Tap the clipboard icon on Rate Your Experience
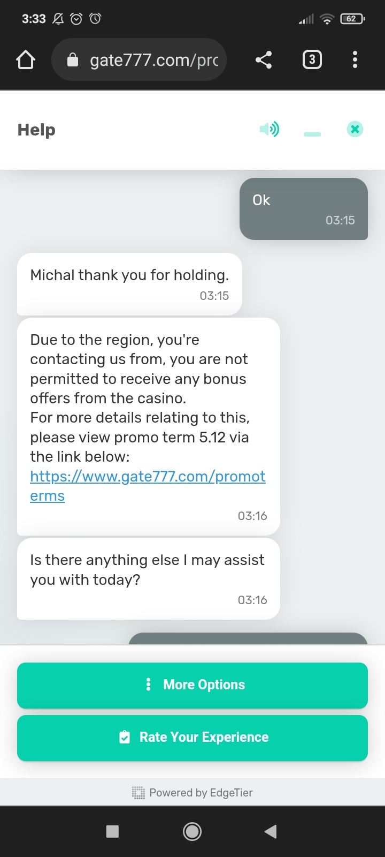385x857 pixels. point(125,738)
